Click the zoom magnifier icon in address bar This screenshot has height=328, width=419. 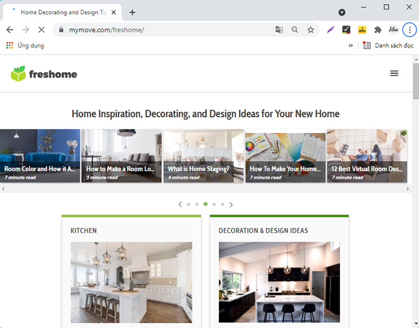(295, 30)
